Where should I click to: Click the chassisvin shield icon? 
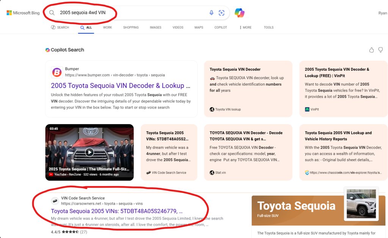[307, 173]
